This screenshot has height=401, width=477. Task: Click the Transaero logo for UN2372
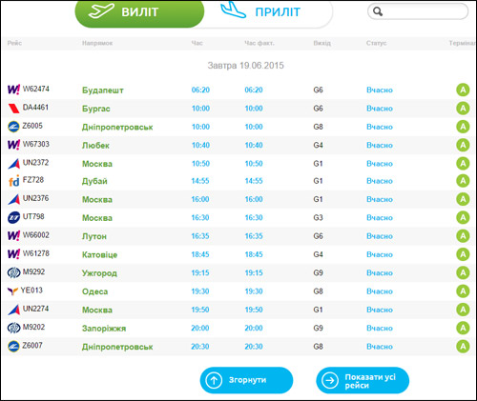[13, 164]
